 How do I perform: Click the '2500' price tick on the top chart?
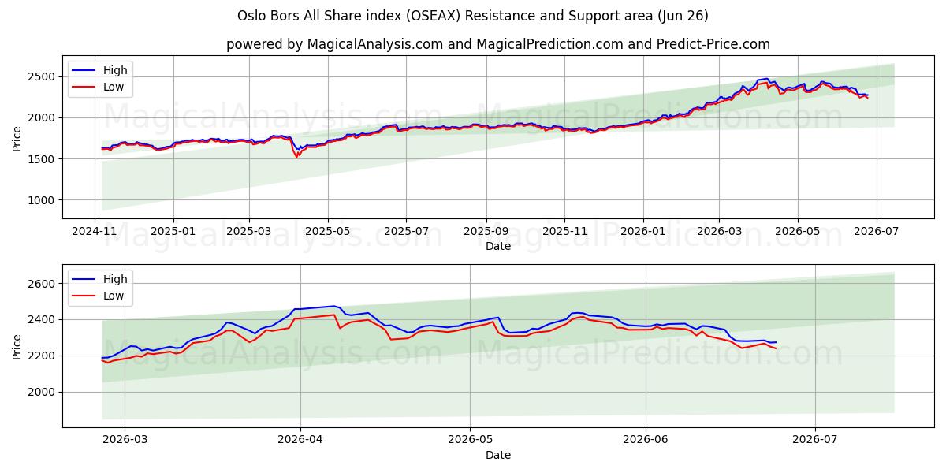click(x=43, y=76)
